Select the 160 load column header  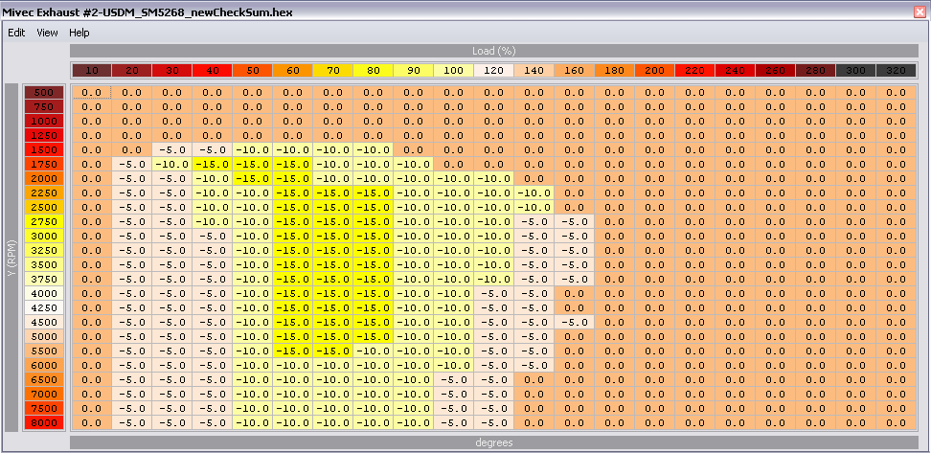coord(574,70)
